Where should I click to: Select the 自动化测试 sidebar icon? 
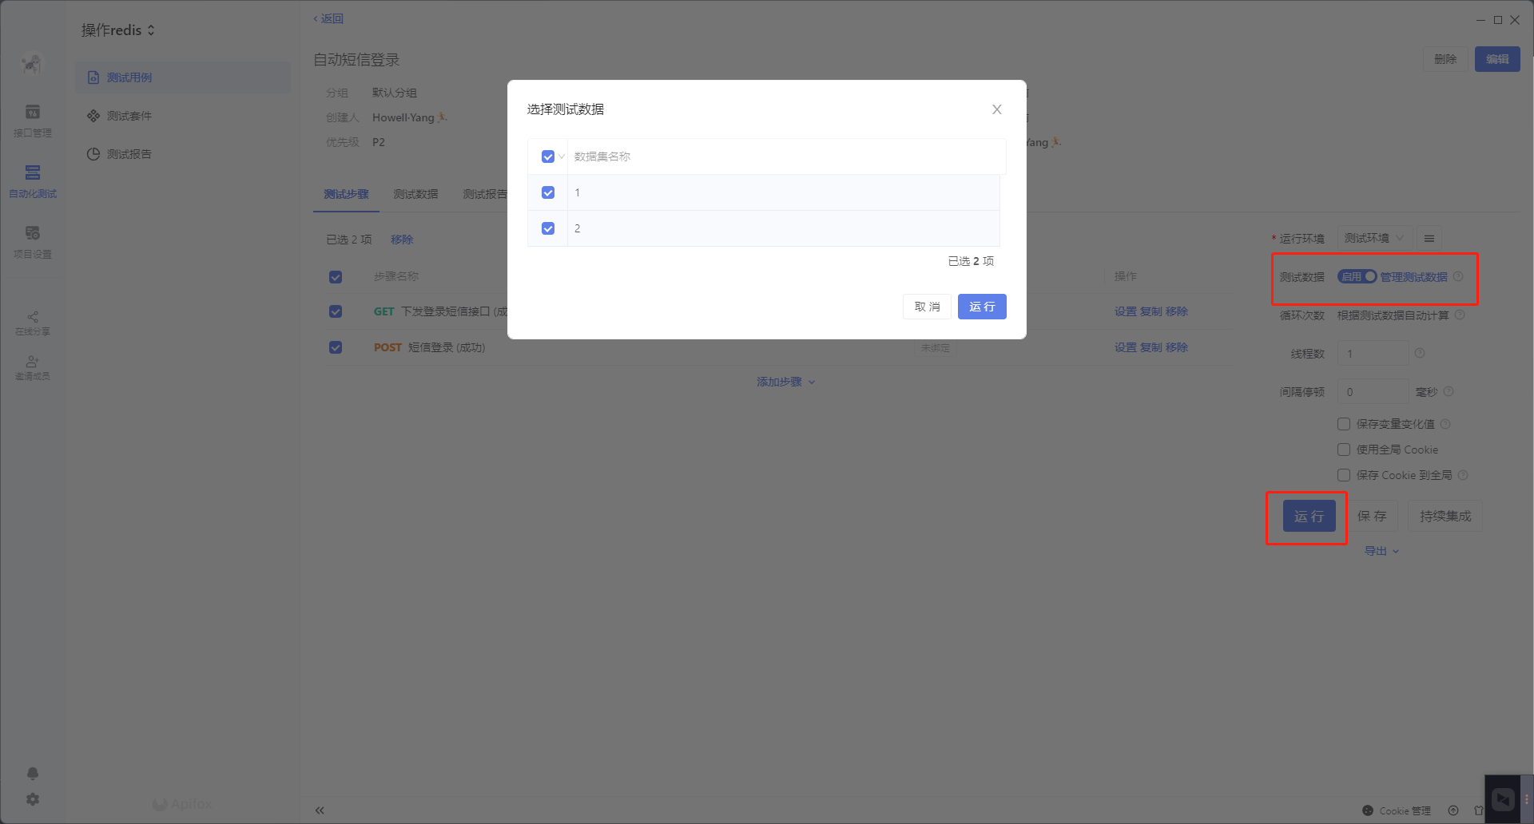32,181
